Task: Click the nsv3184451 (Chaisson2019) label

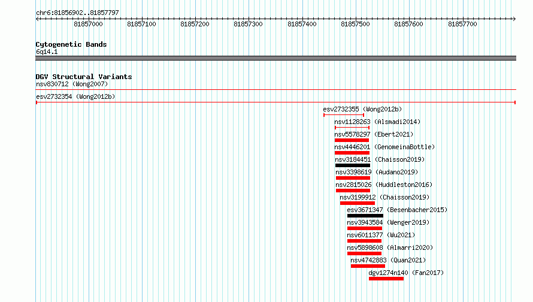Action: 380,159
